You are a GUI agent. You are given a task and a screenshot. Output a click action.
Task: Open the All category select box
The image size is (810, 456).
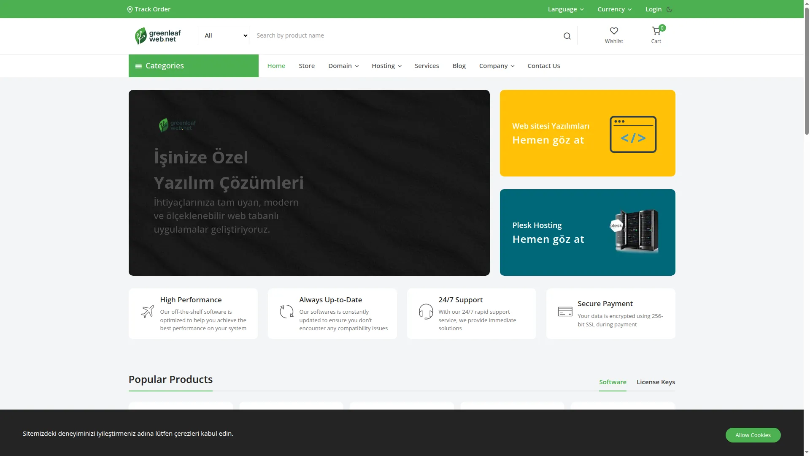(224, 35)
